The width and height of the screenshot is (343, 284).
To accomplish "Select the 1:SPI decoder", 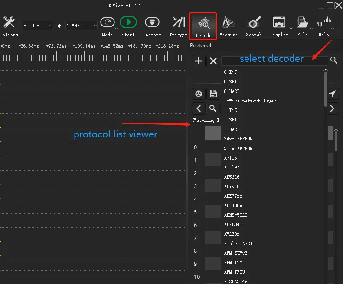I will [230, 120].
